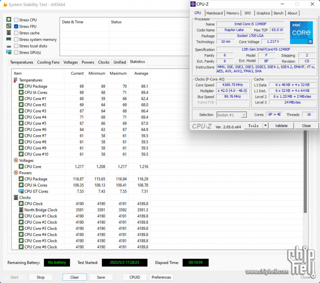Enable the Stress CPU checkbox

point(16,20)
